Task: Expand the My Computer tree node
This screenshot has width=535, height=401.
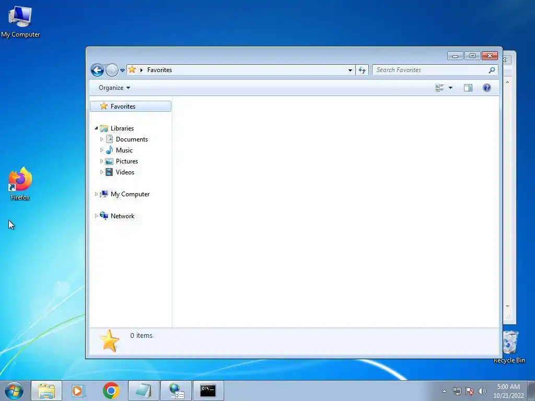Action: click(x=96, y=194)
